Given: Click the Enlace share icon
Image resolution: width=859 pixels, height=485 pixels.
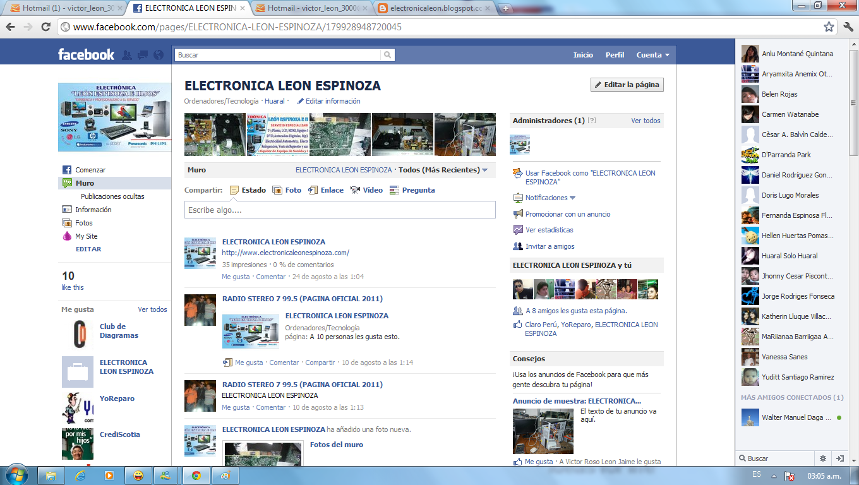Looking at the screenshot, I should click(x=312, y=189).
